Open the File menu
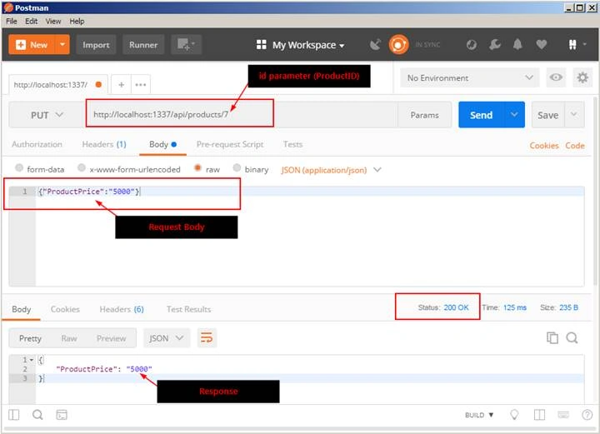 pyautogui.click(x=11, y=21)
